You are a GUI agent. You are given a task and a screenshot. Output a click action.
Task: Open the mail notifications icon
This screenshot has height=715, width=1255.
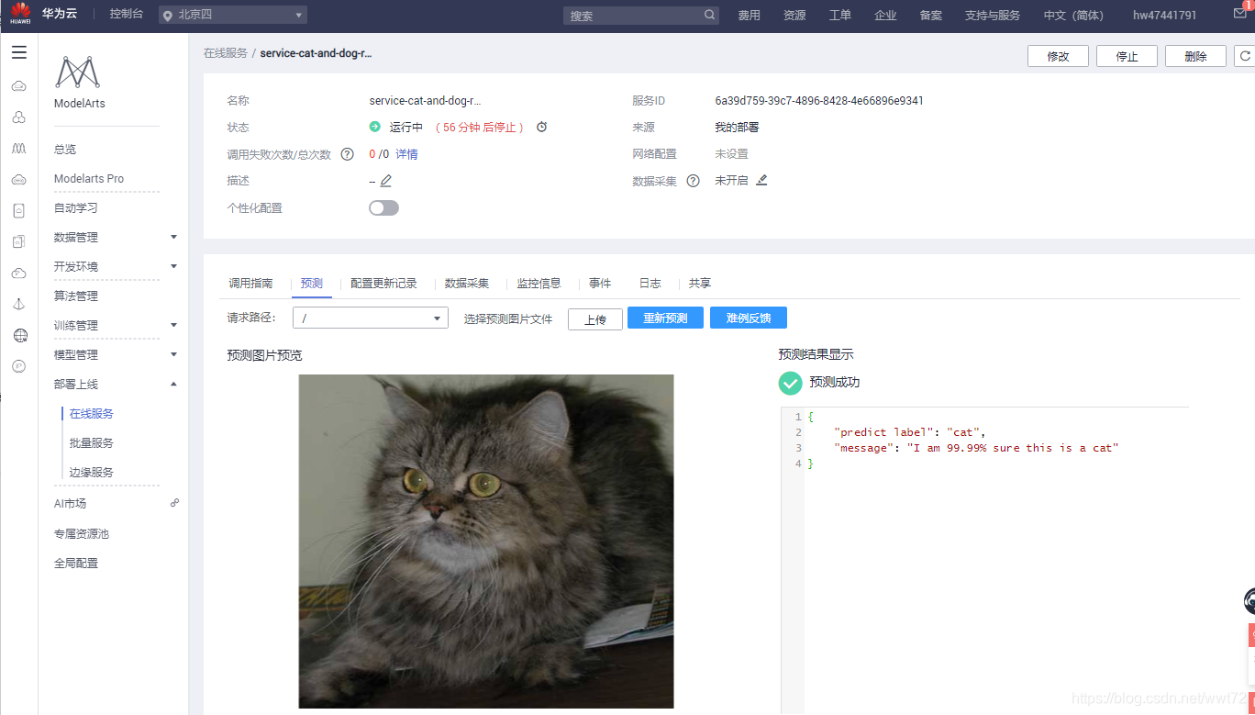1239,14
